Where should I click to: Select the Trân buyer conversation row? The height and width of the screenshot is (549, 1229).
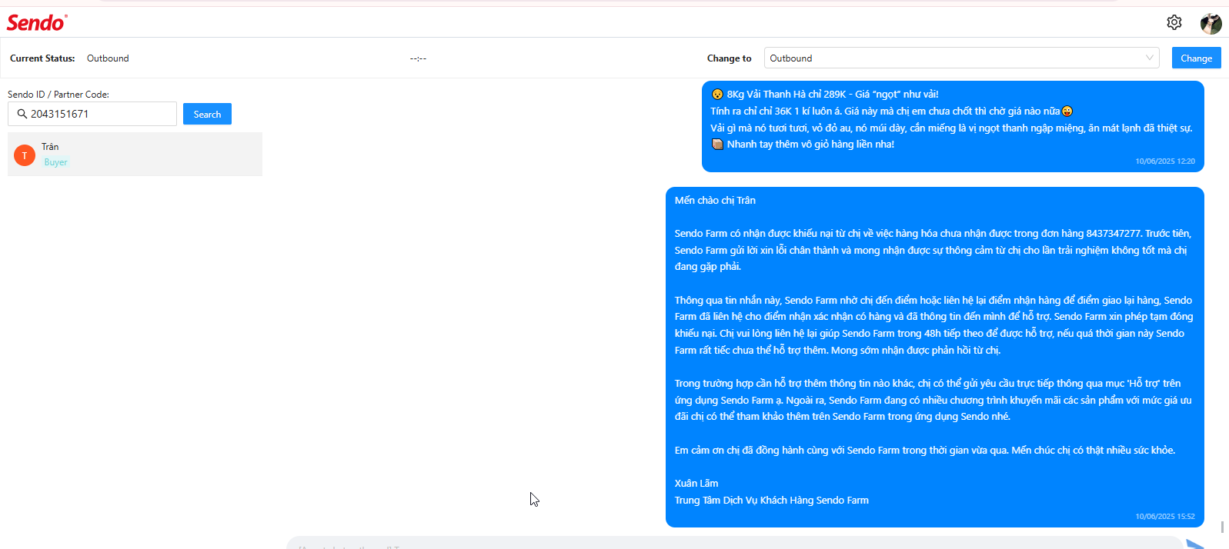point(135,154)
